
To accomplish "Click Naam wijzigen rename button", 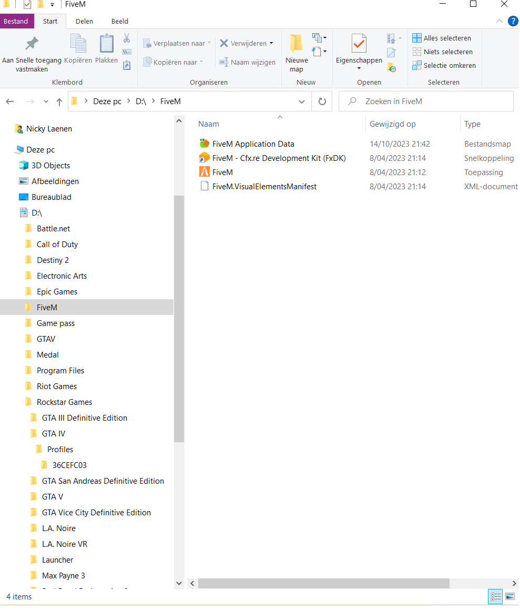I will (247, 62).
